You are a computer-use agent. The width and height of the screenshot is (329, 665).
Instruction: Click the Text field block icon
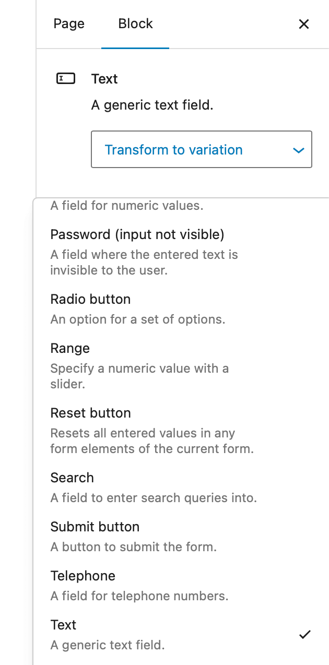click(x=65, y=79)
